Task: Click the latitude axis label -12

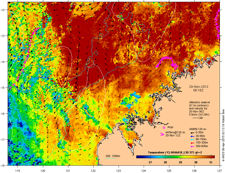Action: tap(3, 10)
